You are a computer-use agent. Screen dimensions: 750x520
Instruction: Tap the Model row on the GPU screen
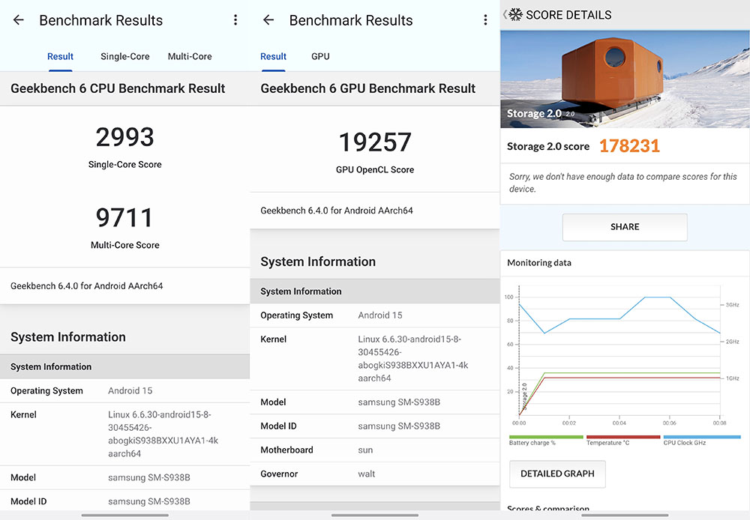375,402
